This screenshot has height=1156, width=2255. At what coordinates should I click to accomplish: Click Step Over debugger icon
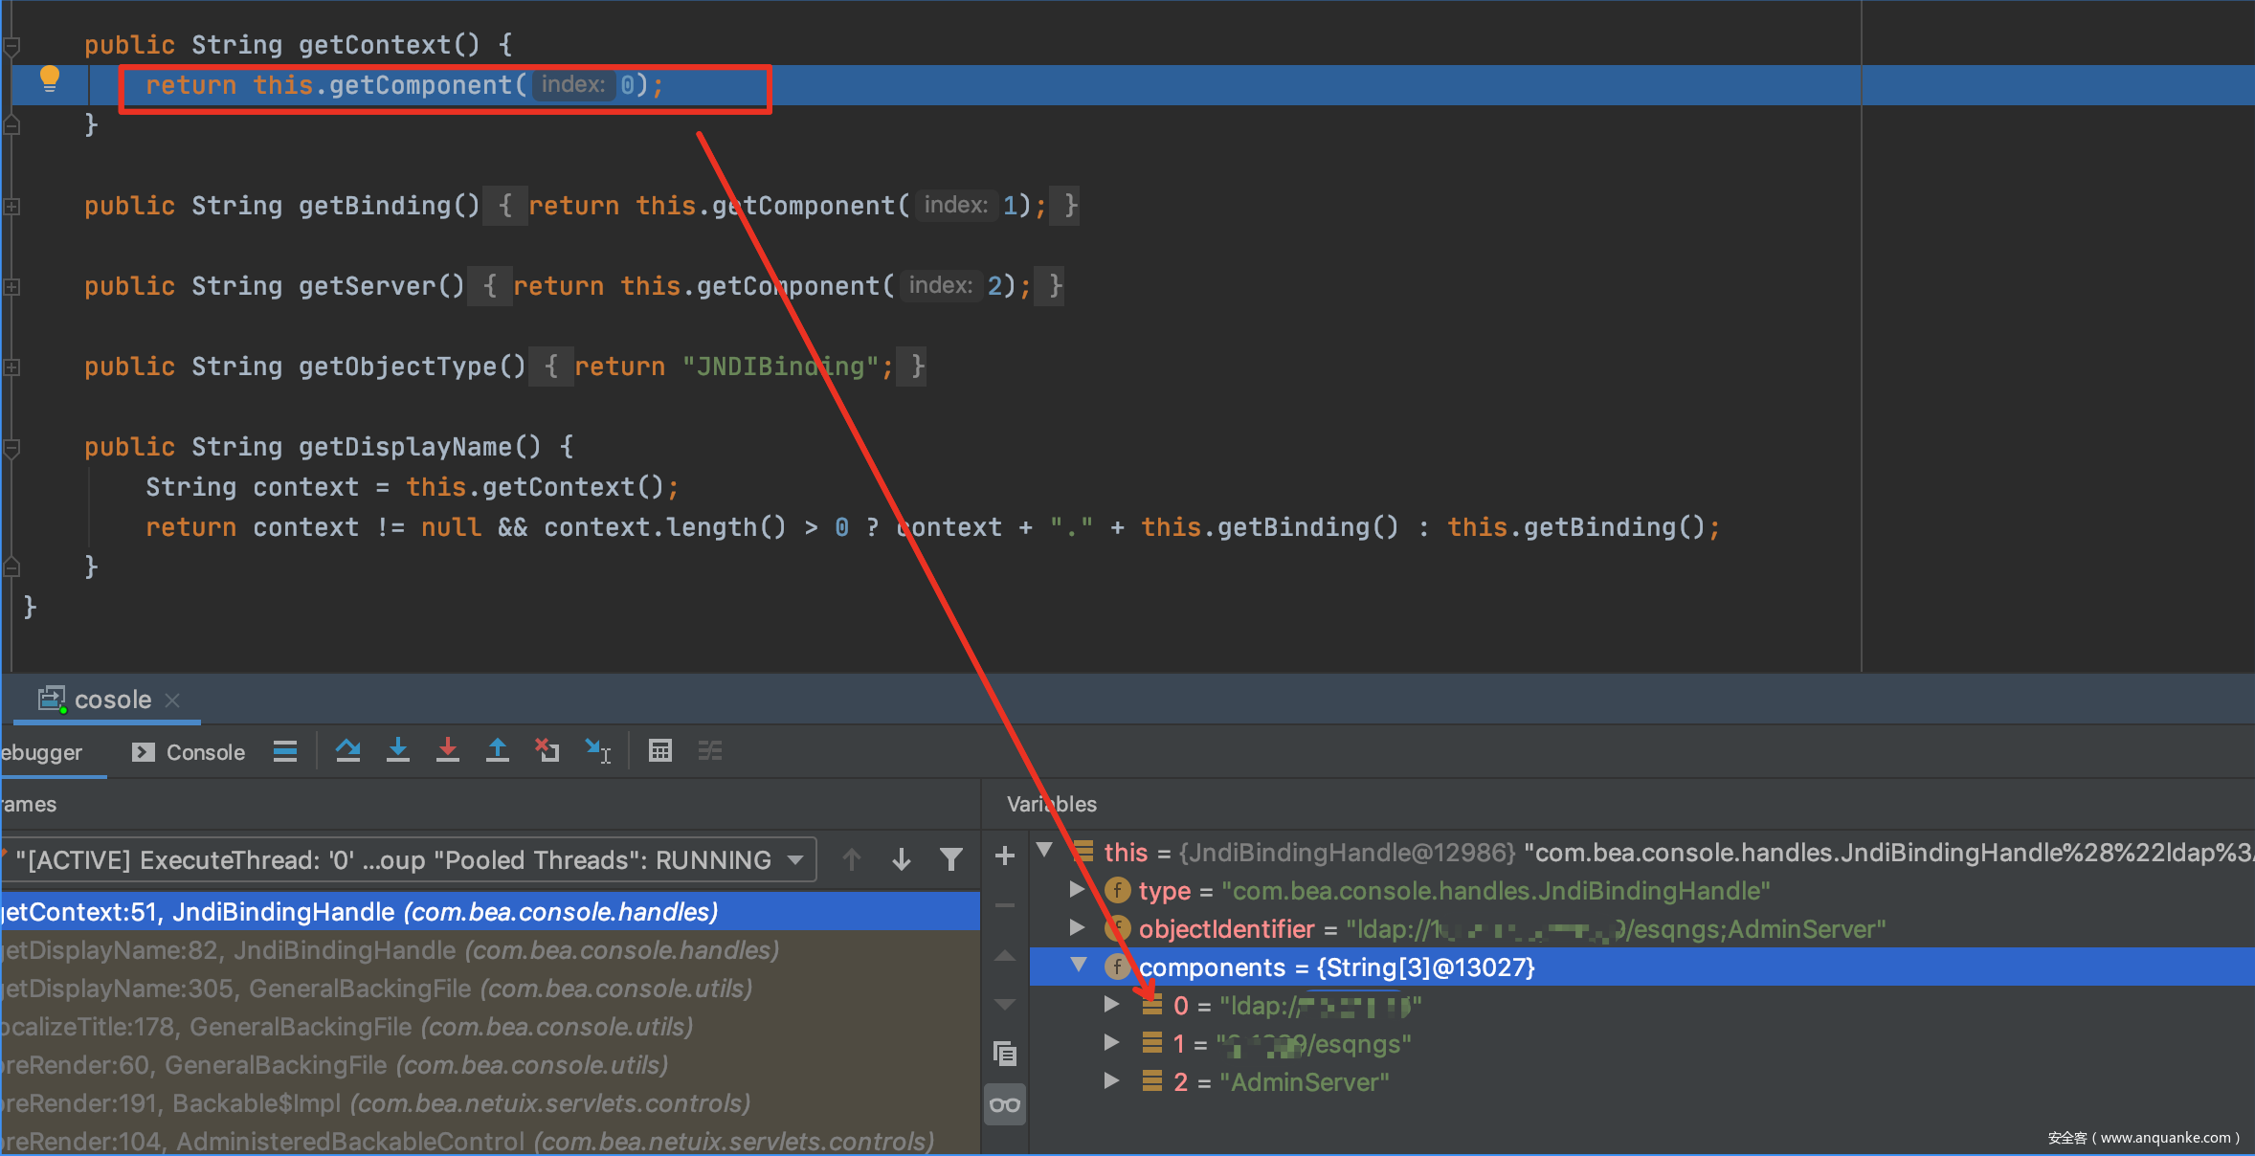pos(347,751)
